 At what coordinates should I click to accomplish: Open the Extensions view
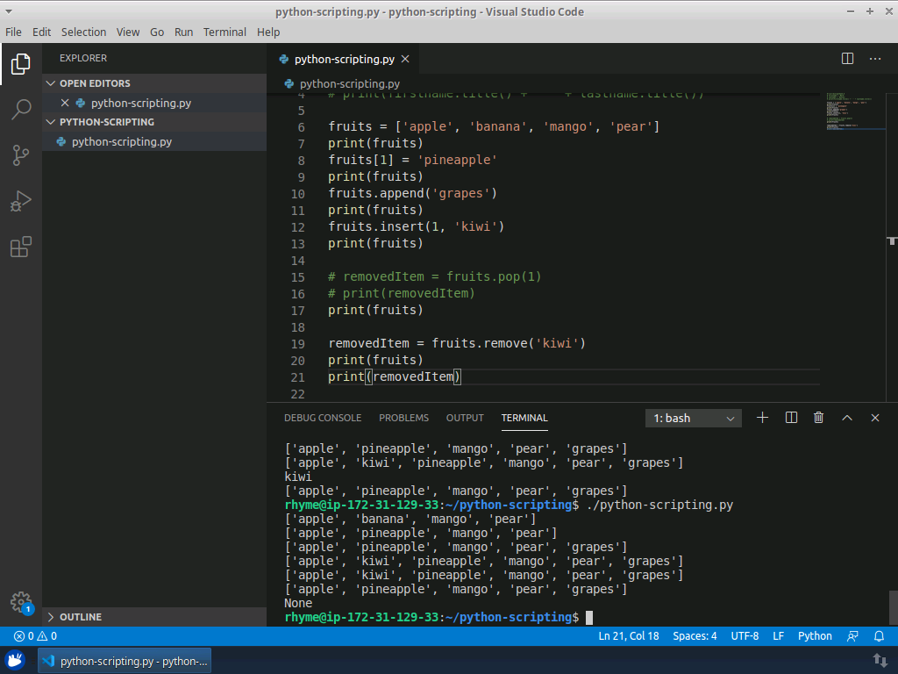(21, 247)
